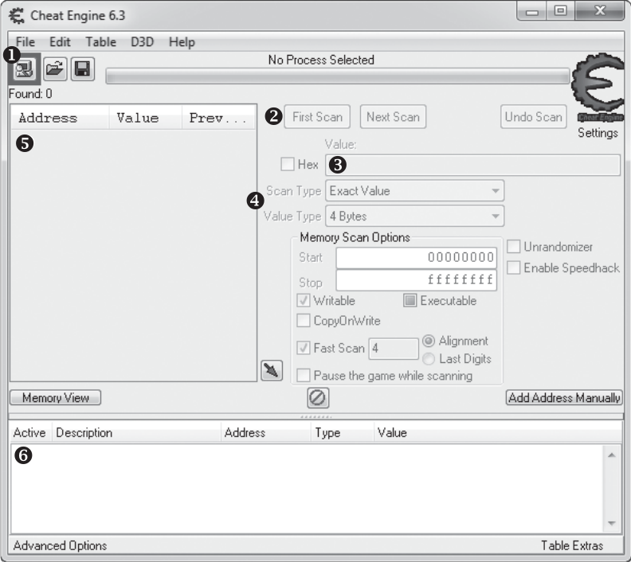Image resolution: width=631 pixels, height=562 pixels.
Task: Open a cheat table file (folder icon)
Action: pos(55,69)
